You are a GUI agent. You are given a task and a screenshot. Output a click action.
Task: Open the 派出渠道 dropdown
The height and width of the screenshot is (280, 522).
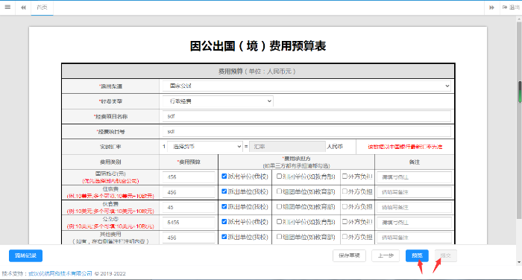click(306, 86)
